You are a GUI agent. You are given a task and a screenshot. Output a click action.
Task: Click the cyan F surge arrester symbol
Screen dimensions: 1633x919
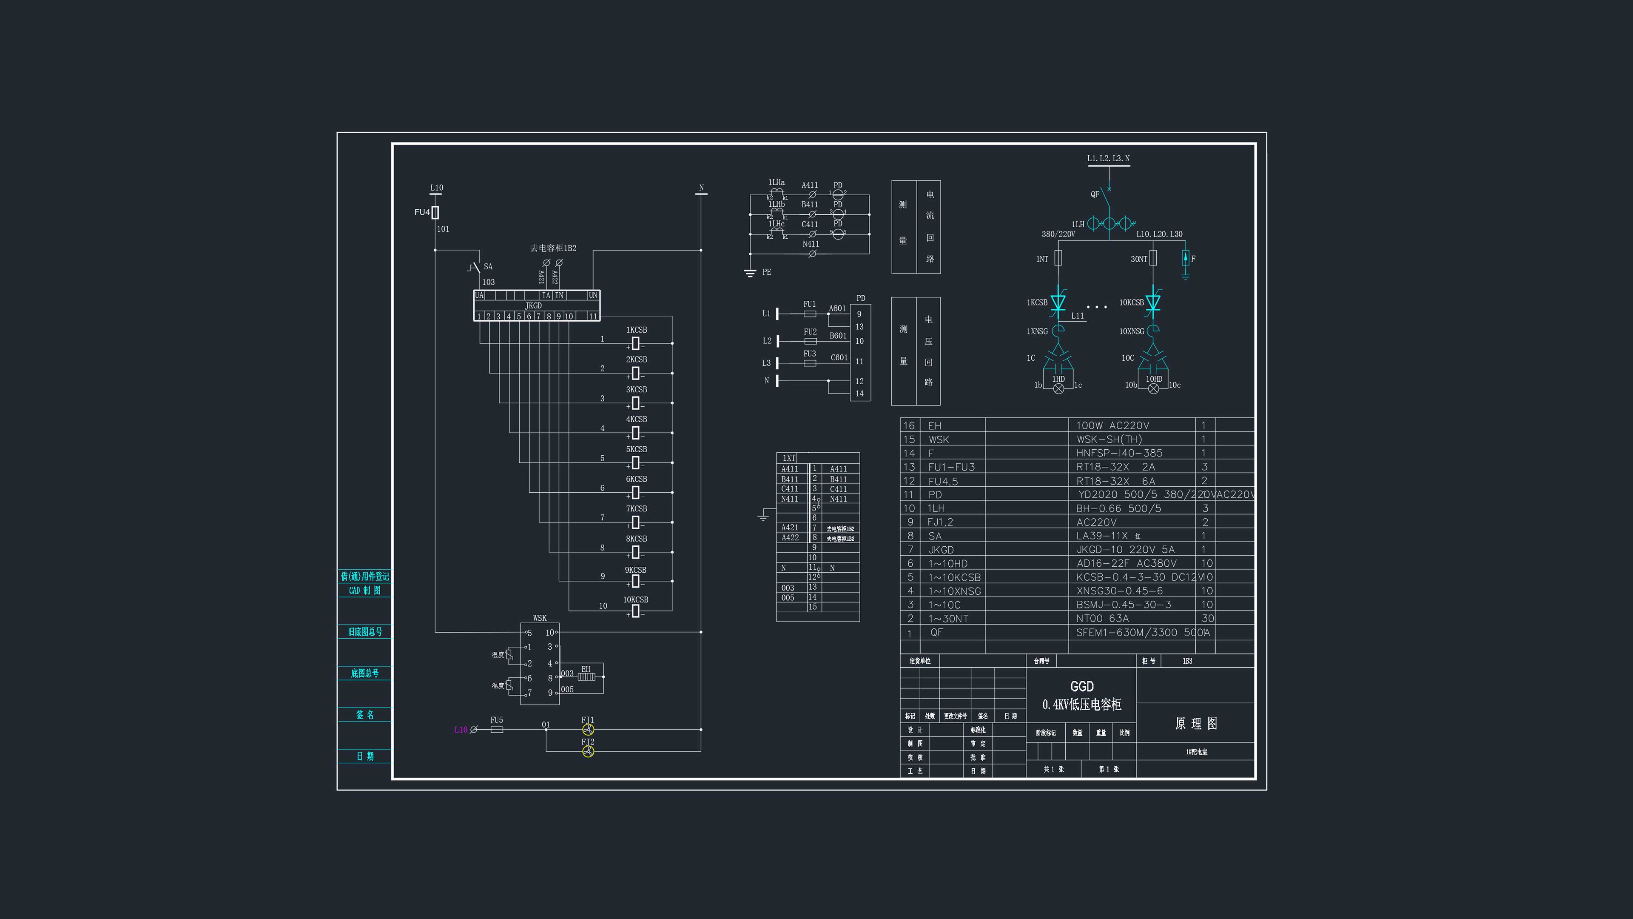point(1186,259)
